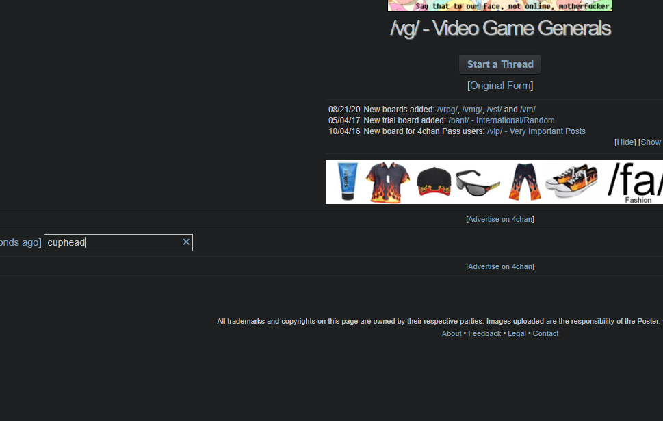The height and width of the screenshot is (421, 663).
Task: Click the 10/04/16 announcement date
Action: click(344, 131)
